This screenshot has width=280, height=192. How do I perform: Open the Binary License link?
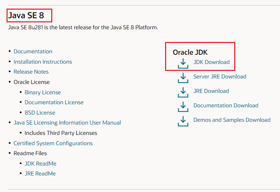(x=43, y=93)
